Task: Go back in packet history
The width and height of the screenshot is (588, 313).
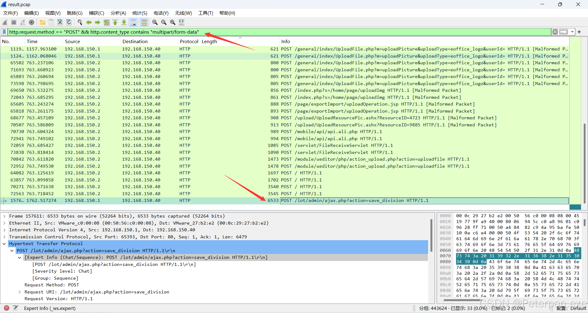Action: pyautogui.click(x=89, y=22)
